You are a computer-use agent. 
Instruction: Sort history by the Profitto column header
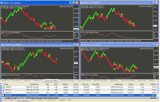tap(151, 84)
